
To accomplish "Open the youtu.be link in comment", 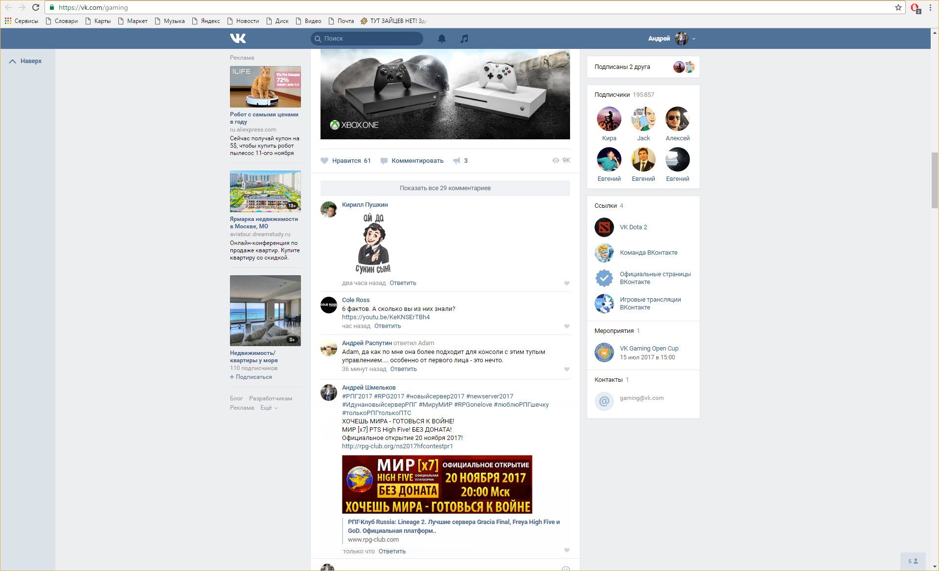I will point(386,317).
